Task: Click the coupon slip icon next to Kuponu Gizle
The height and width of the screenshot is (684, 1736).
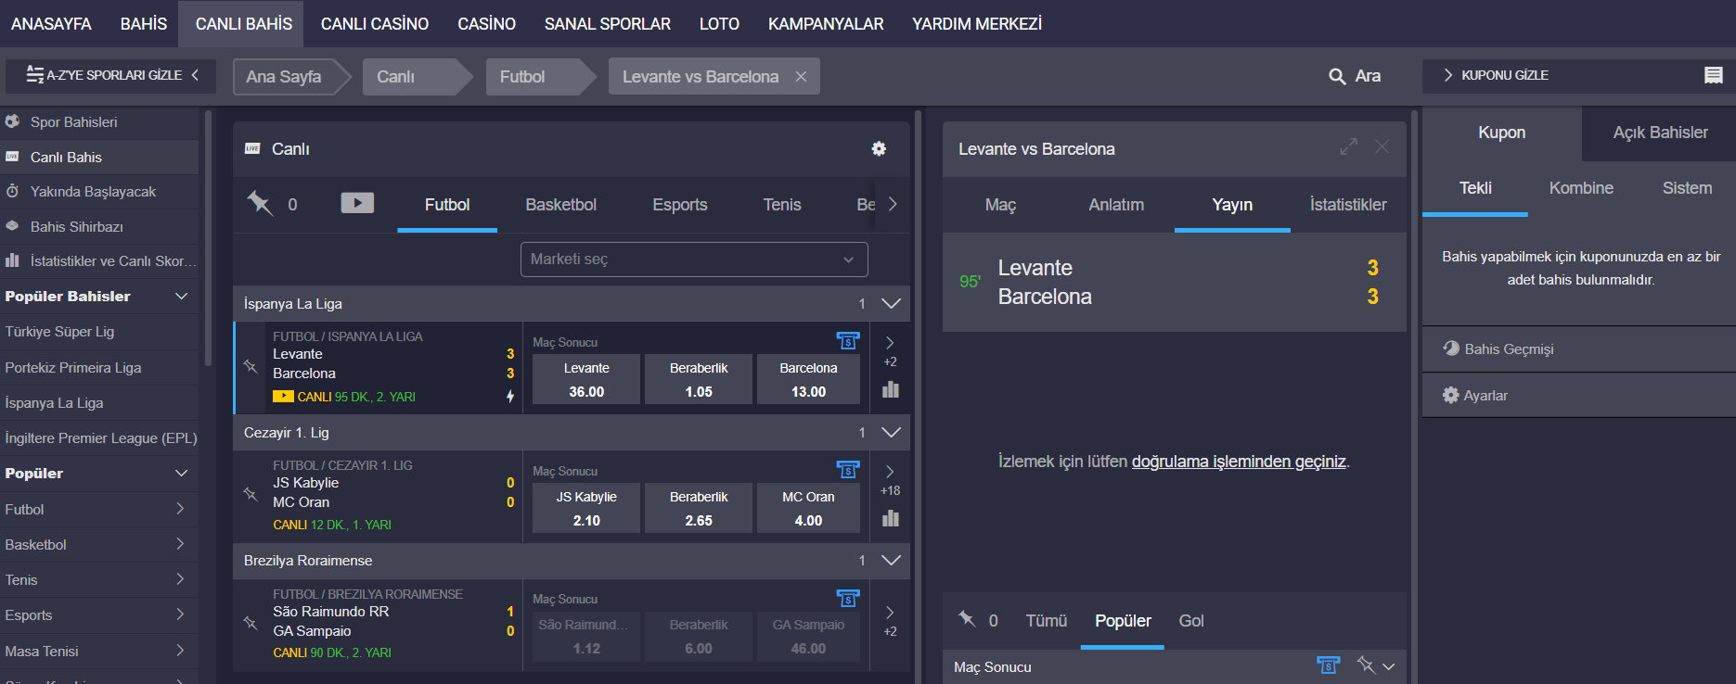Action: (1714, 75)
